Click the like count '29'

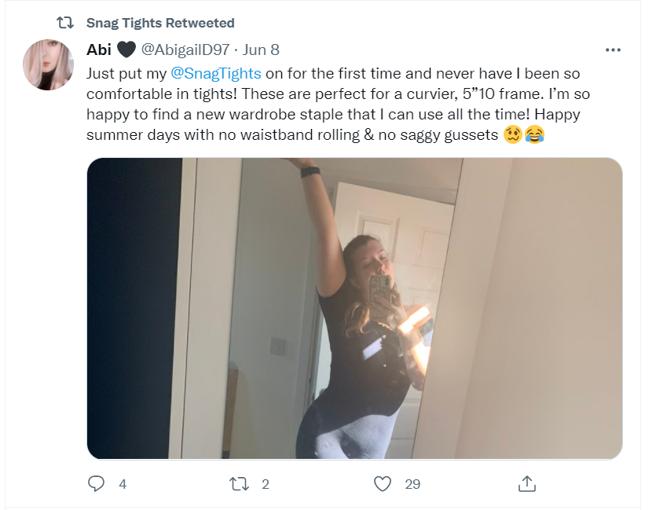pos(412,484)
